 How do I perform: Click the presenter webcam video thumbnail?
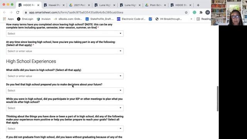tap(229, 13)
